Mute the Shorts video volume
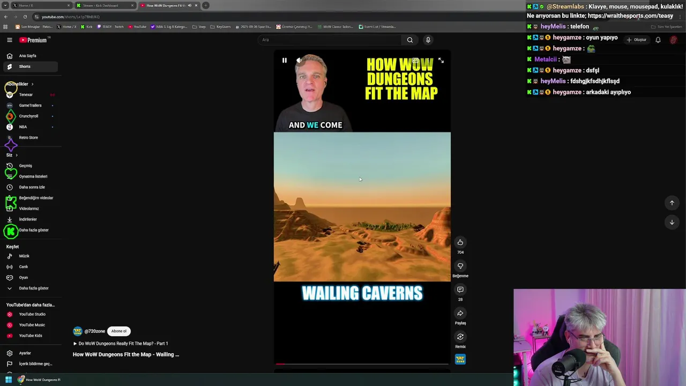Screen dimensions: 686x386 click(299, 61)
